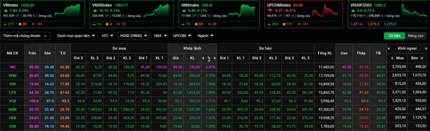Open the Ngành dropdown
Viewport: 430px width, 131px height.
(x=206, y=36)
